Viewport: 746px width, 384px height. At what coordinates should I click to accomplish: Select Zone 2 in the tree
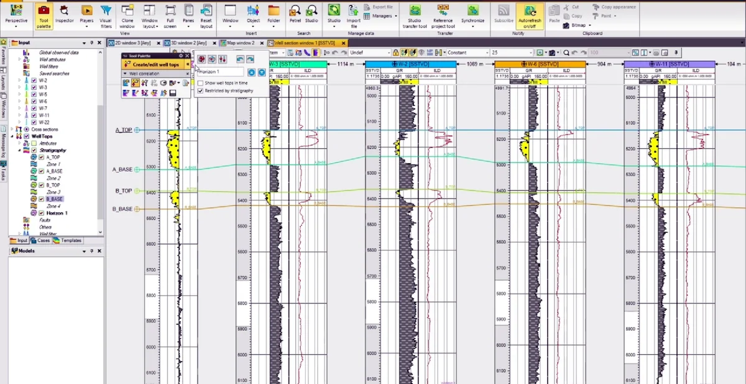click(x=53, y=178)
